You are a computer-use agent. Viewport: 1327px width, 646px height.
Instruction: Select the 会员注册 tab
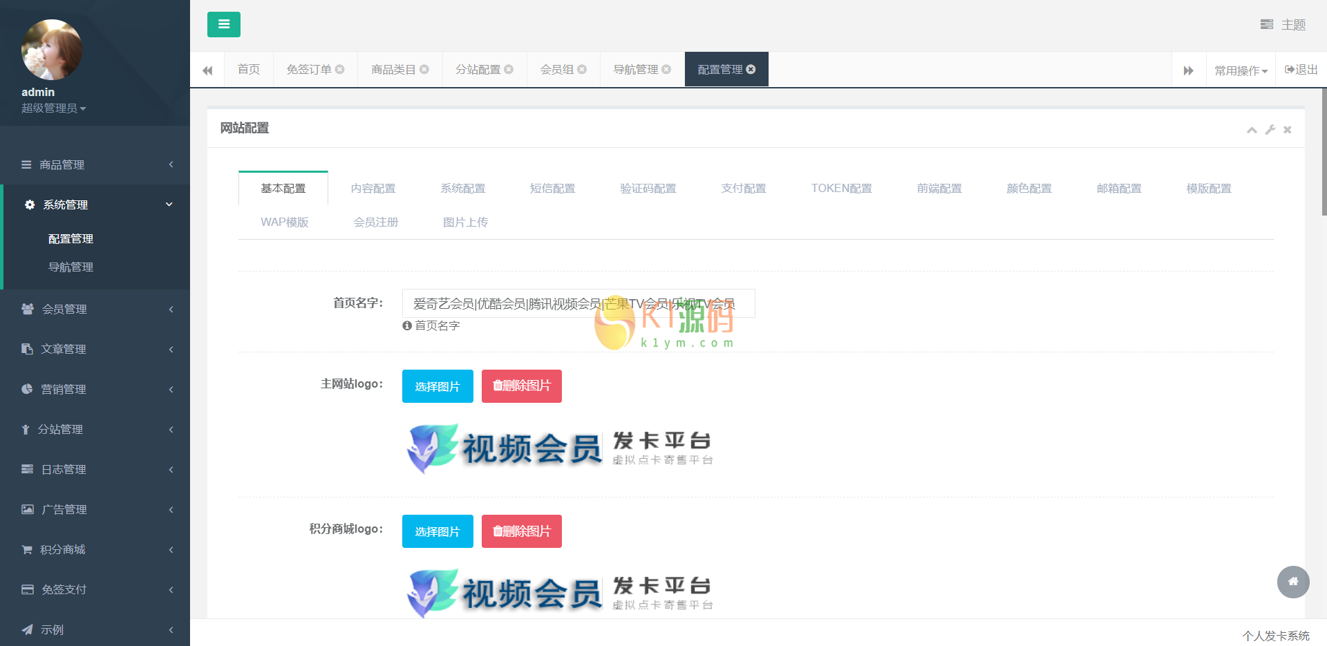[x=376, y=222]
